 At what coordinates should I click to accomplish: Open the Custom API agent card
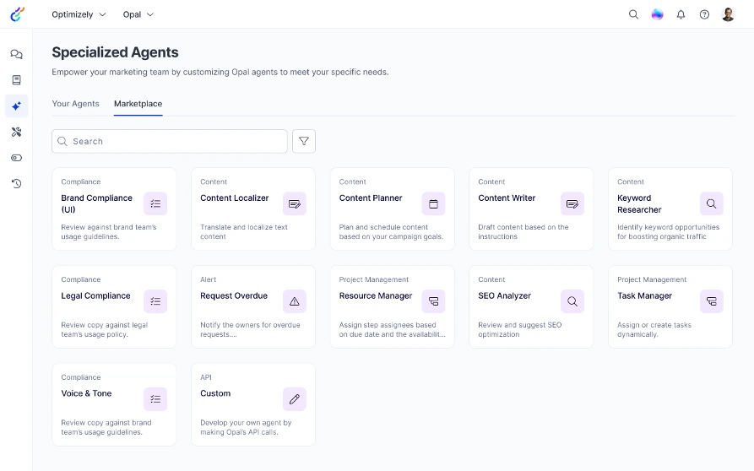(253, 404)
